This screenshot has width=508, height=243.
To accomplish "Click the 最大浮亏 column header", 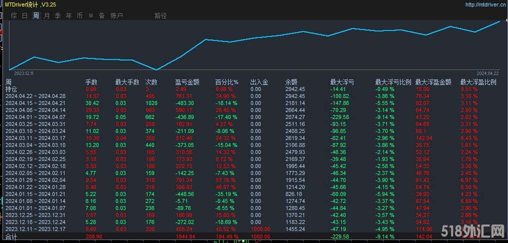I will click(x=342, y=82).
